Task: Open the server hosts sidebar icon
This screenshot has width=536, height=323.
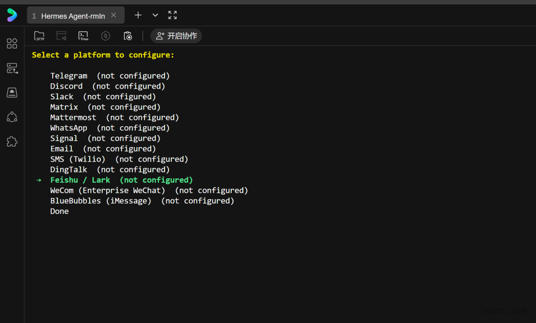Action: (12, 68)
